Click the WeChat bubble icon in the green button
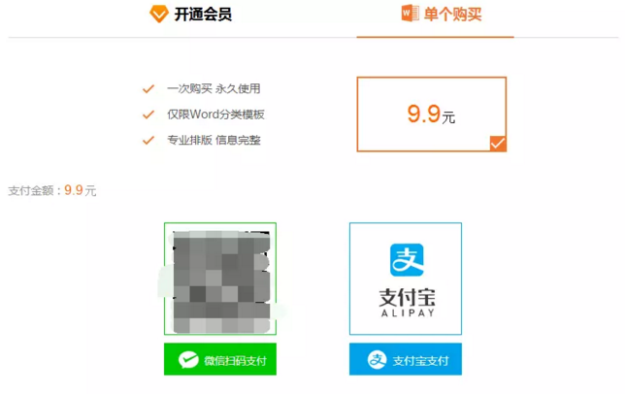Viewport: 625px width, 394px height. (x=188, y=360)
